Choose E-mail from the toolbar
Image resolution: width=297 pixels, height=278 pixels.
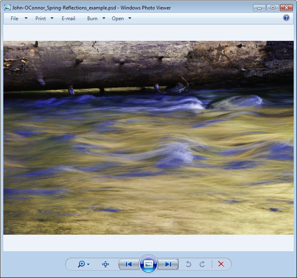click(x=68, y=19)
